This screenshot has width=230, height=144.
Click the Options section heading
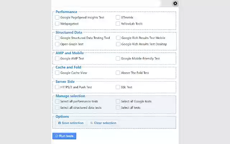[62, 117]
